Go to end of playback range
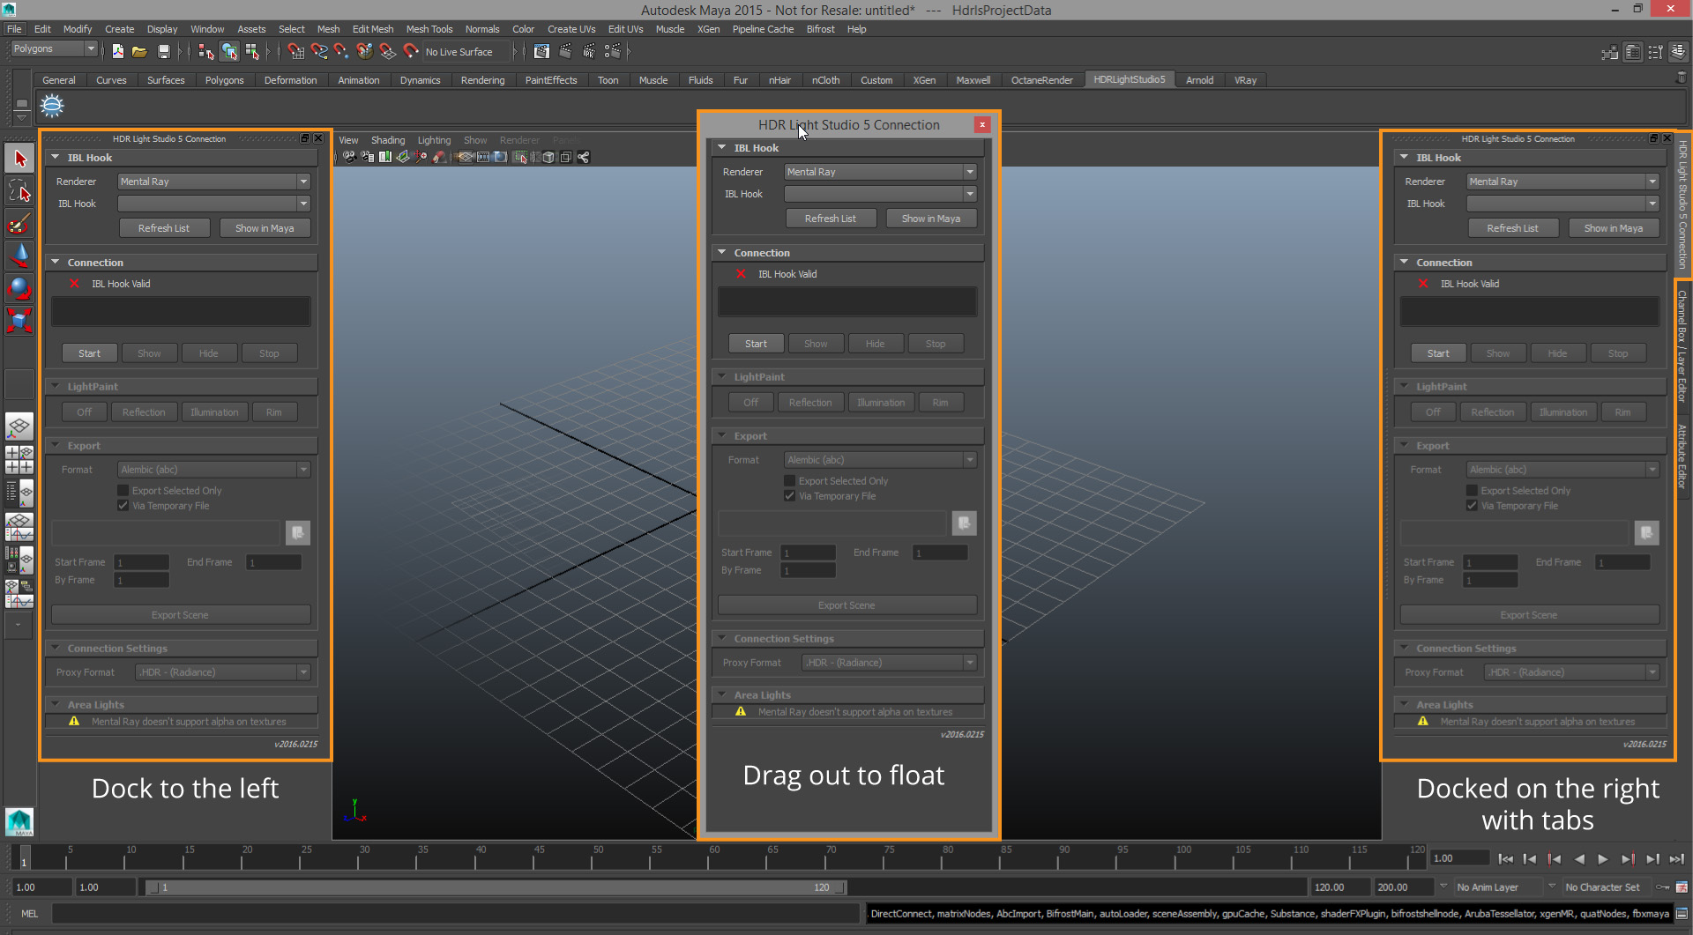Image resolution: width=1693 pixels, height=935 pixels. (1676, 858)
